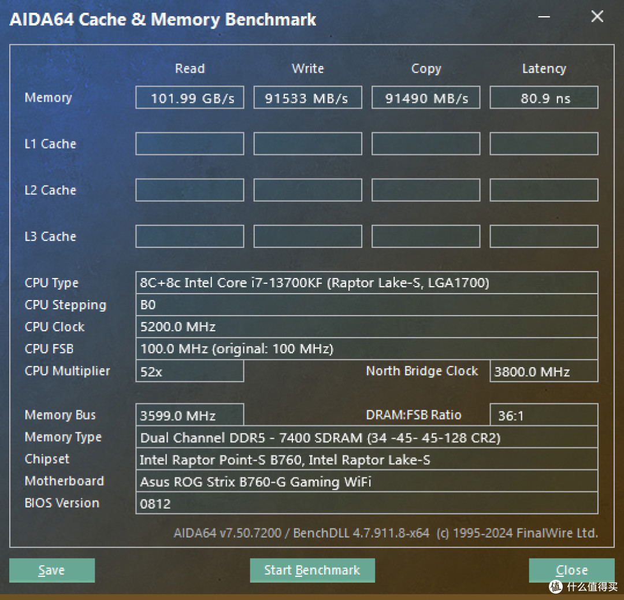Click the North Bridge Clock label
This screenshot has height=600, width=624.
click(x=422, y=371)
